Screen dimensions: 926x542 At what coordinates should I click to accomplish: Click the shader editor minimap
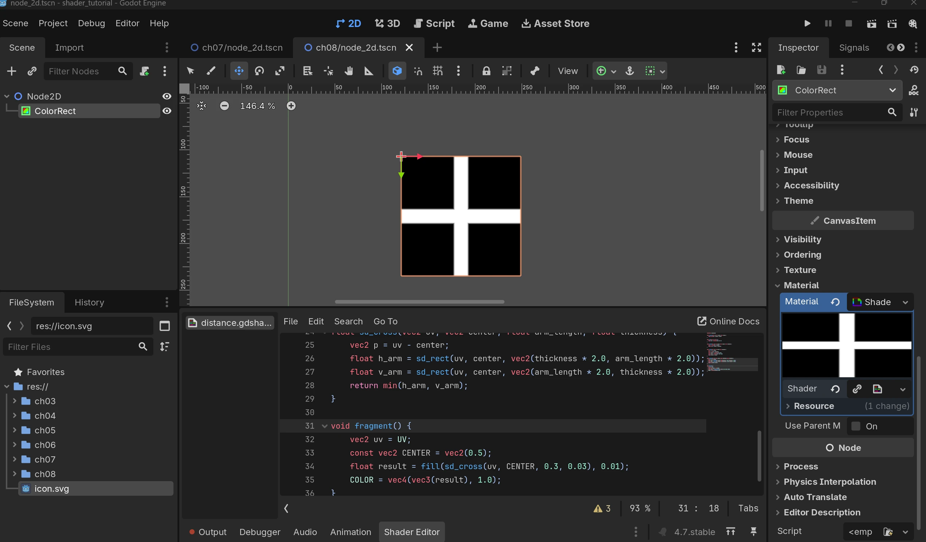(732, 353)
